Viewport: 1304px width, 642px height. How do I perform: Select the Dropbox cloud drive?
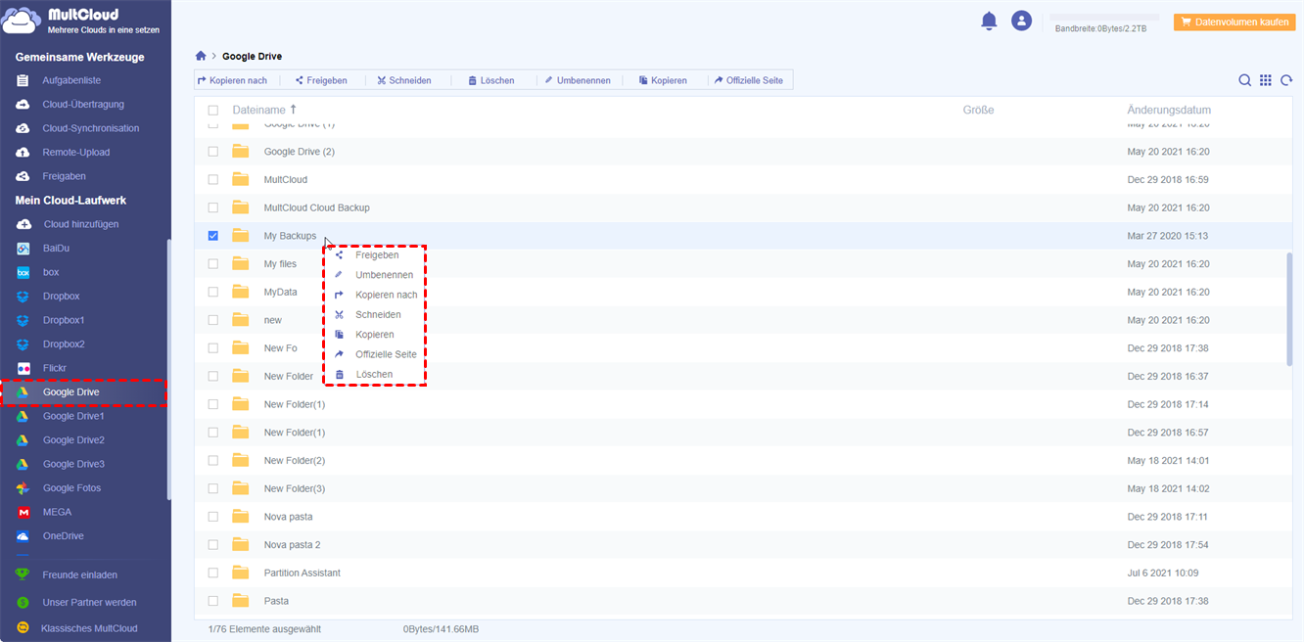coord(61,296)
